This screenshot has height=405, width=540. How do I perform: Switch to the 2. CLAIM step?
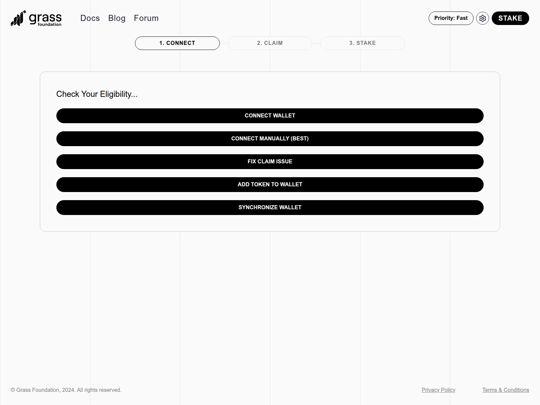pos(270,43)
